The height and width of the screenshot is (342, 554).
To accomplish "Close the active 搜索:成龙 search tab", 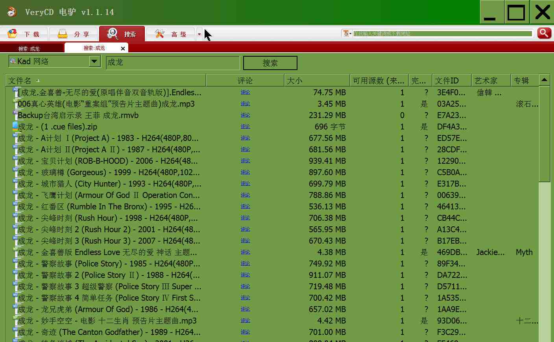I will pyautogui.click(x=123, y=48).
